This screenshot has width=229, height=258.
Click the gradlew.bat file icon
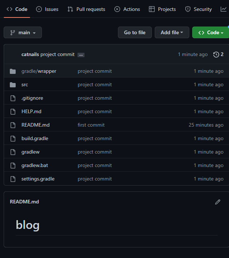(13, 166)
